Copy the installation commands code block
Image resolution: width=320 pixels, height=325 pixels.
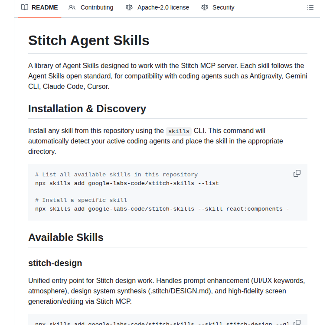(297, 173)
